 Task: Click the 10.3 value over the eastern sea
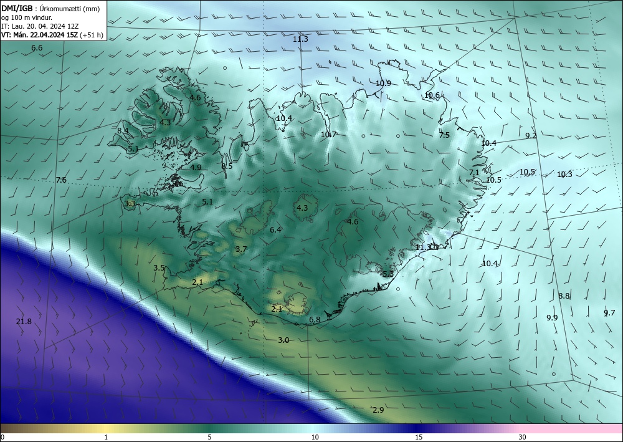click(564, 174)
